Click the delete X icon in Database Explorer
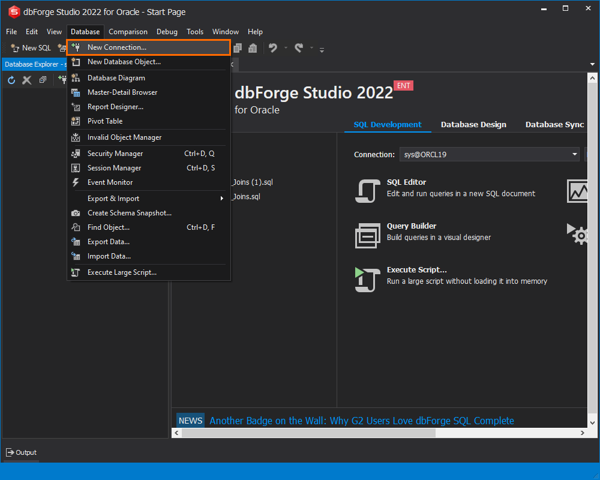The image size is (600, 480). click(27, 80)
